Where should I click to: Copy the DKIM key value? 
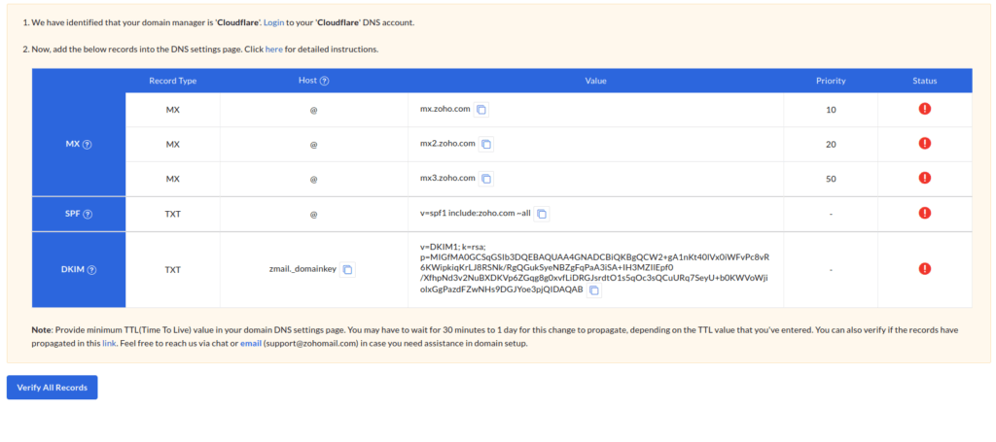[x=594, y=289]
